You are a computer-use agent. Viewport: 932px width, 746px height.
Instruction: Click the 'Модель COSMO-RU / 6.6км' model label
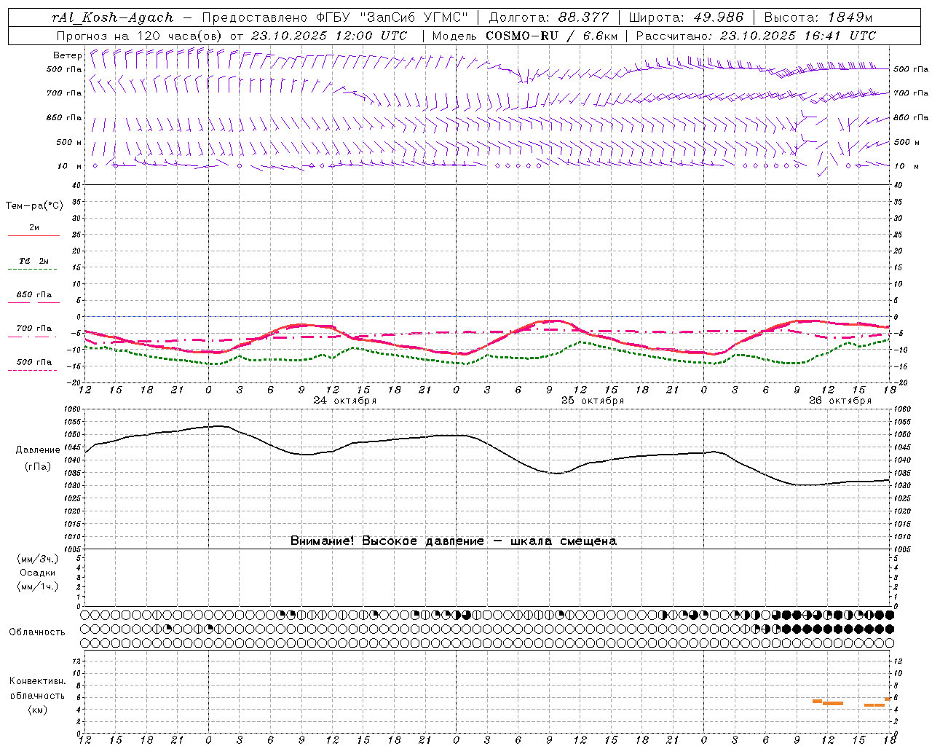point(524,36)
